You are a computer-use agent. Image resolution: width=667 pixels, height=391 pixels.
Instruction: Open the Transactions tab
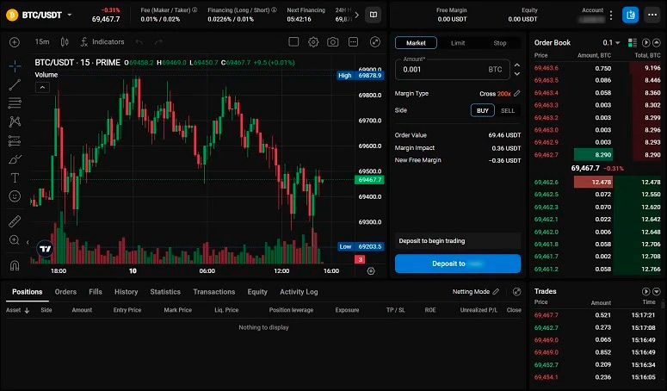coord(213,292)
